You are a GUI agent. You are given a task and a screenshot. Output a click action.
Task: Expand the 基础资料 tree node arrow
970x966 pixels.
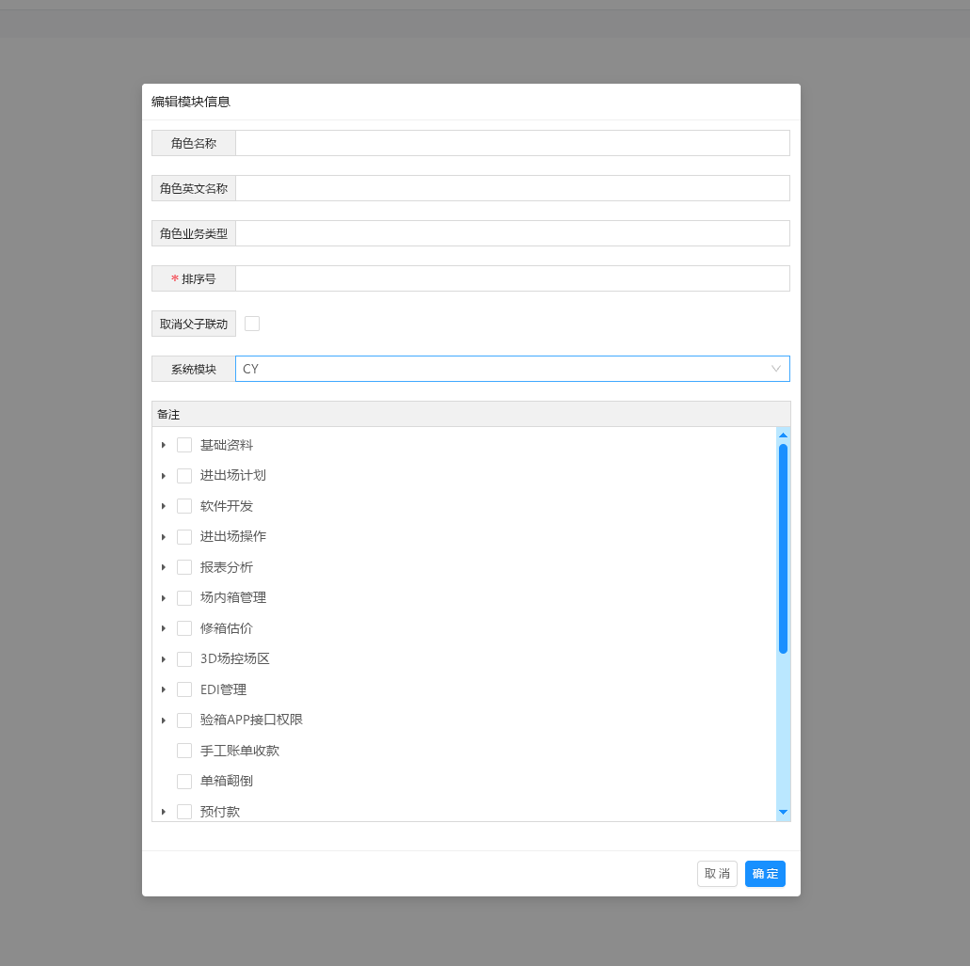click(164, 445)
